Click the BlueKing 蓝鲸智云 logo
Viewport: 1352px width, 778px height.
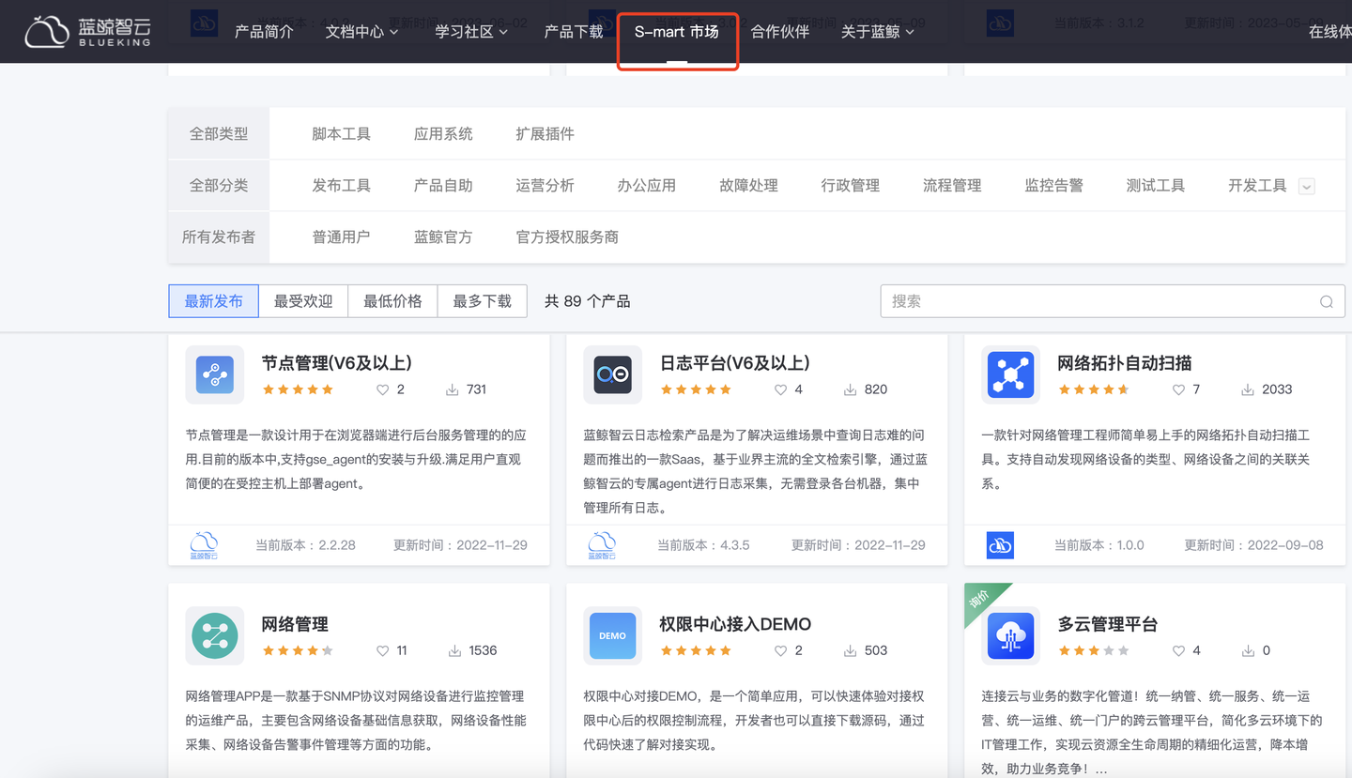[x=87, y=31]
